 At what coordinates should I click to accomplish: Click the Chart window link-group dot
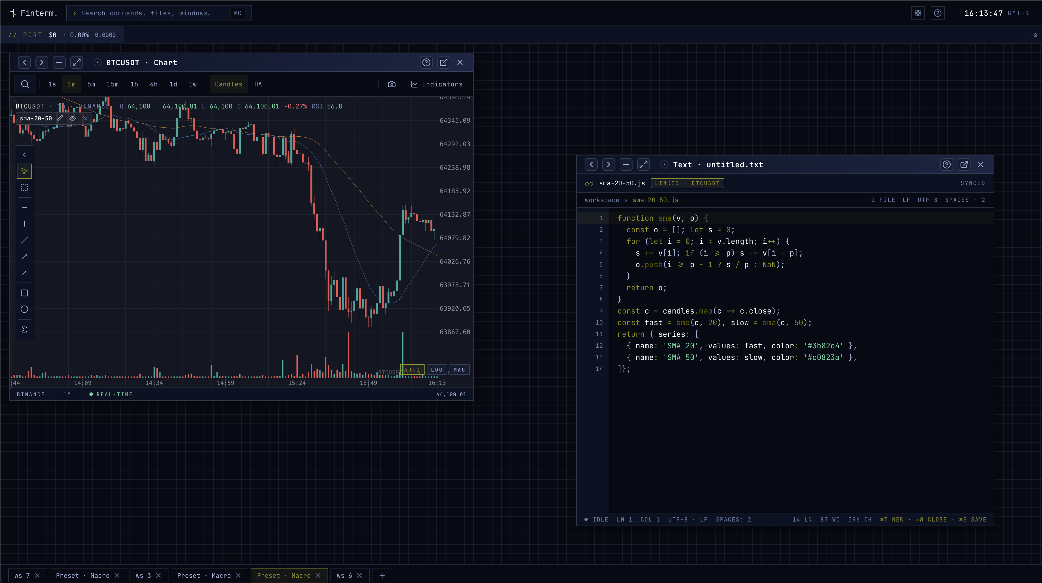(x=98, y=62)
